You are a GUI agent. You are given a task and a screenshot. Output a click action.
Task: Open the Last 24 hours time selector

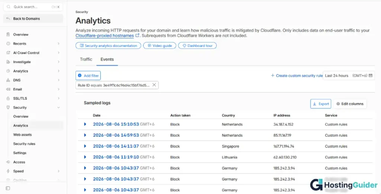[349, 75]
